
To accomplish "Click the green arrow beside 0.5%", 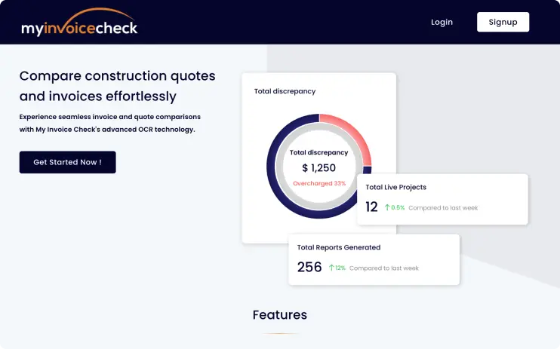I will tap(387, 207).
